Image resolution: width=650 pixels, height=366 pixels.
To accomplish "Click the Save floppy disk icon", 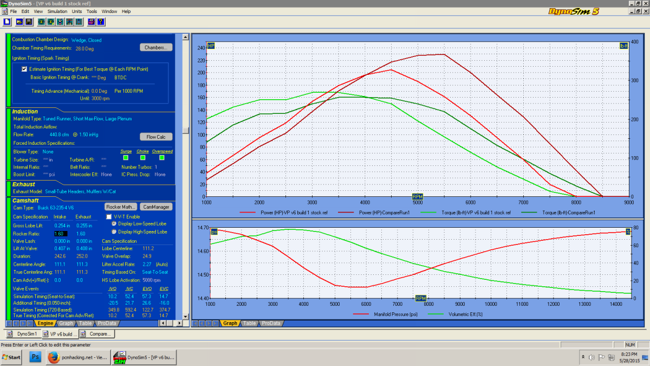I will tap(29, 22).
